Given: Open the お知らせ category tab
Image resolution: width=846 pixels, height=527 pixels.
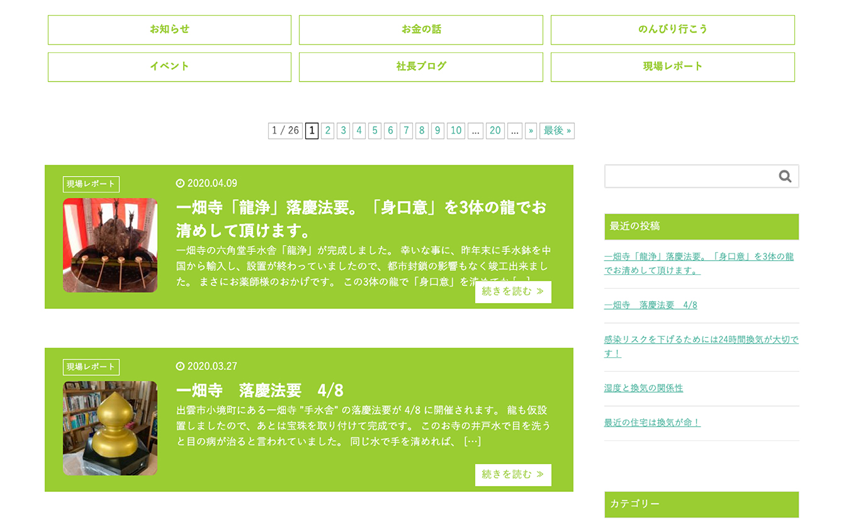Looking at the screenshot, I should point(169,30).
